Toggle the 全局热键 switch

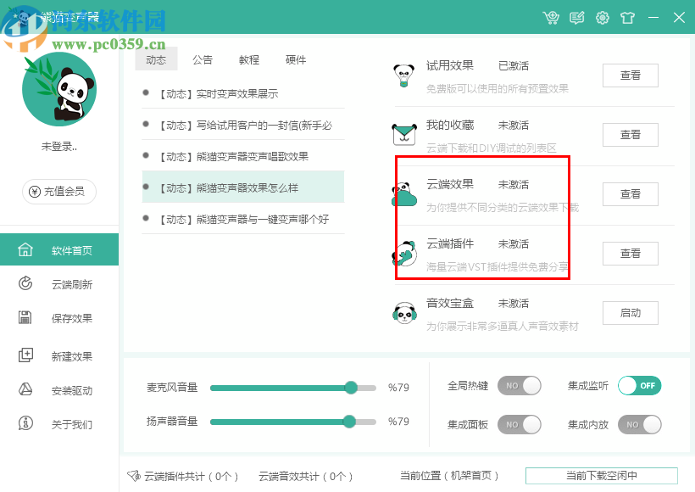pyautogui.click(x=519, y=386)
